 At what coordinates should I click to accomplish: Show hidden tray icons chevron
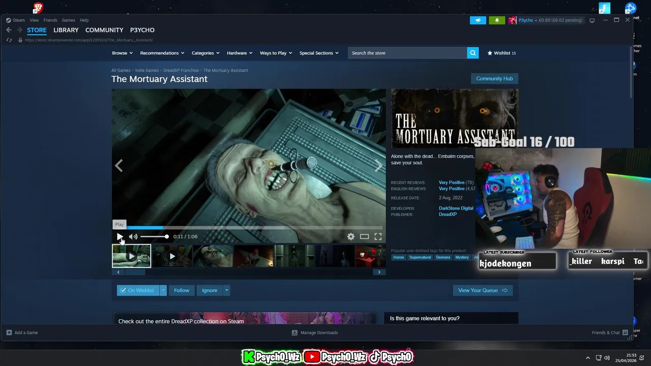click(588, 358)
